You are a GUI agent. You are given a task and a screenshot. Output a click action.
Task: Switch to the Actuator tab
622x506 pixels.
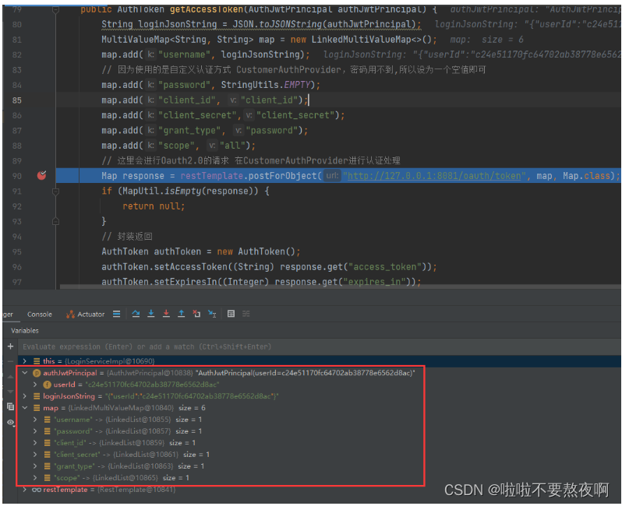click(85, 314)
